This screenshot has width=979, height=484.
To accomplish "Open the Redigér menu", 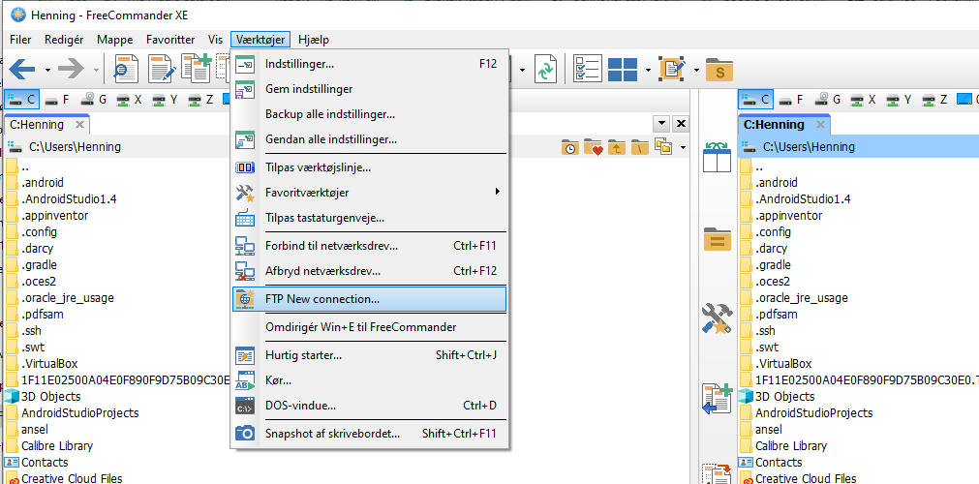I will [64, 40].
